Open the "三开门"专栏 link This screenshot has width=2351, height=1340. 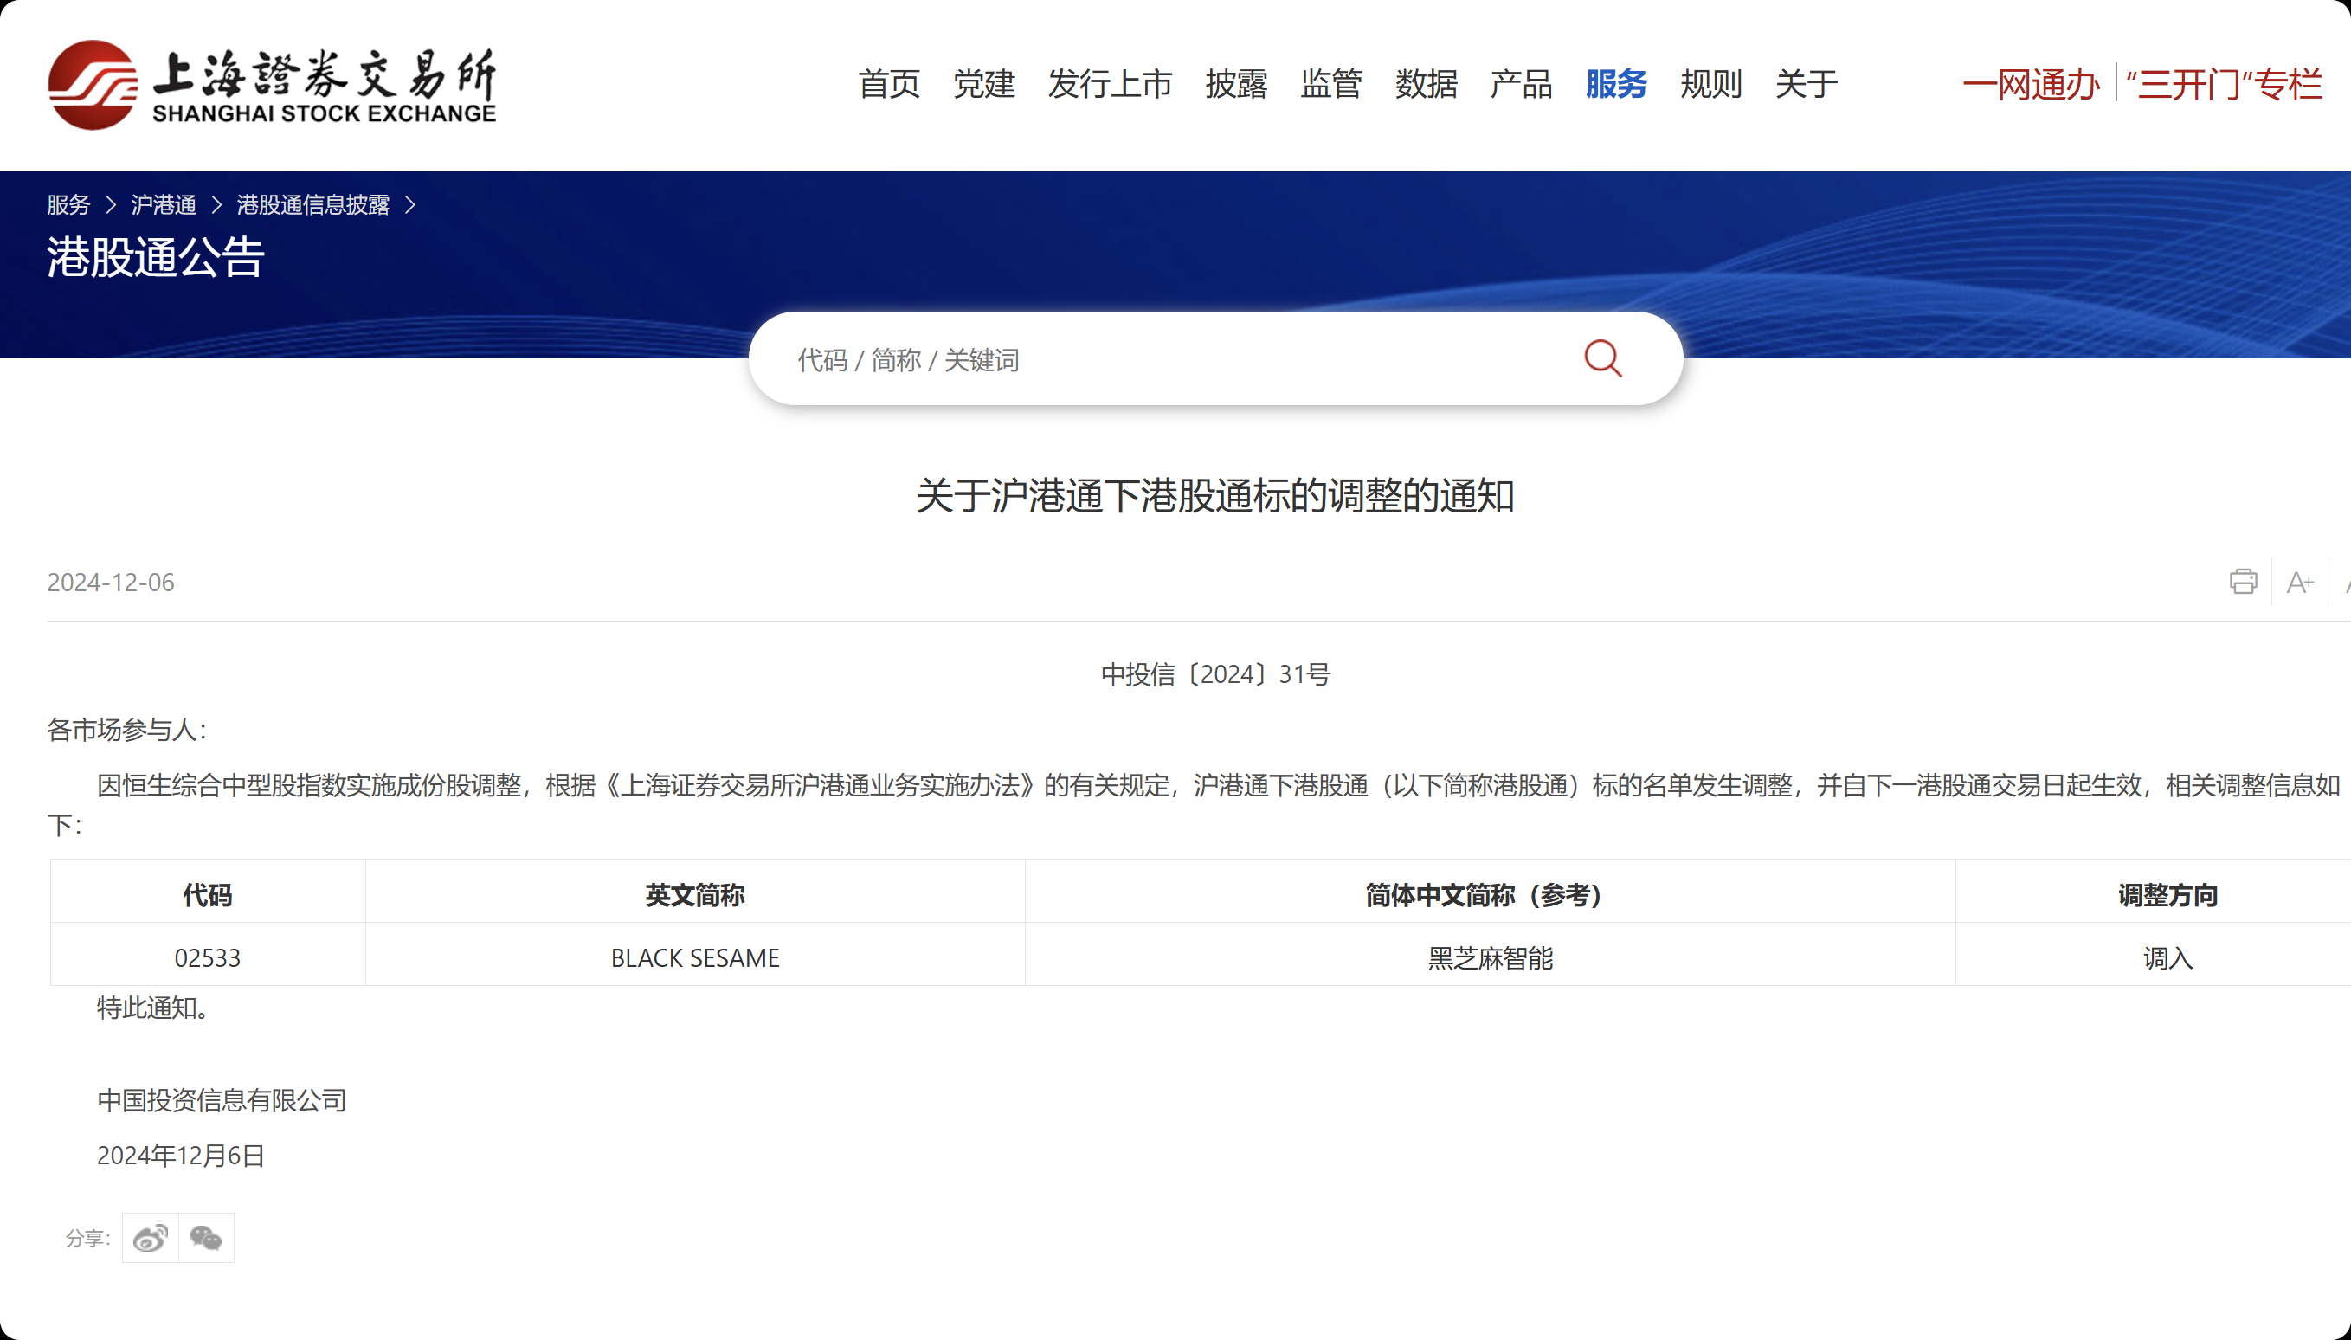point(2224,84)
